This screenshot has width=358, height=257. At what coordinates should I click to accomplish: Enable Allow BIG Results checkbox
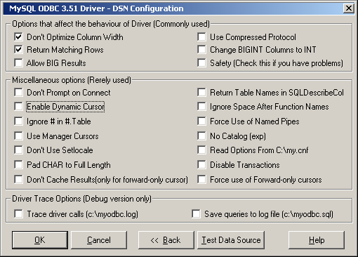coord(18,62)
